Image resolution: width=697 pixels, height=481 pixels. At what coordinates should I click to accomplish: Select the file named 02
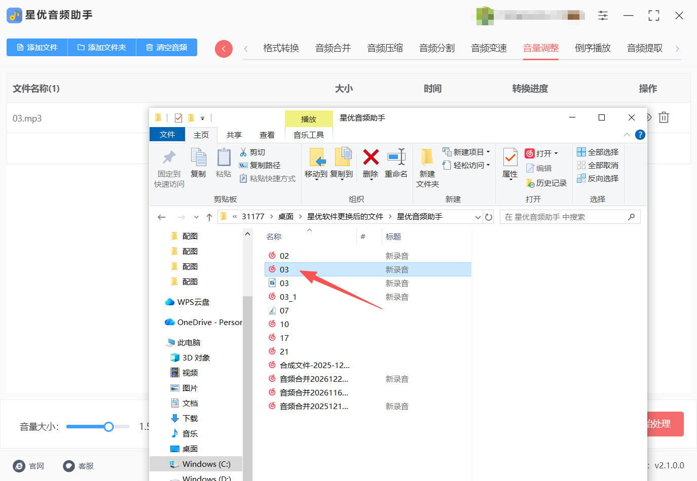coord(279,256)
